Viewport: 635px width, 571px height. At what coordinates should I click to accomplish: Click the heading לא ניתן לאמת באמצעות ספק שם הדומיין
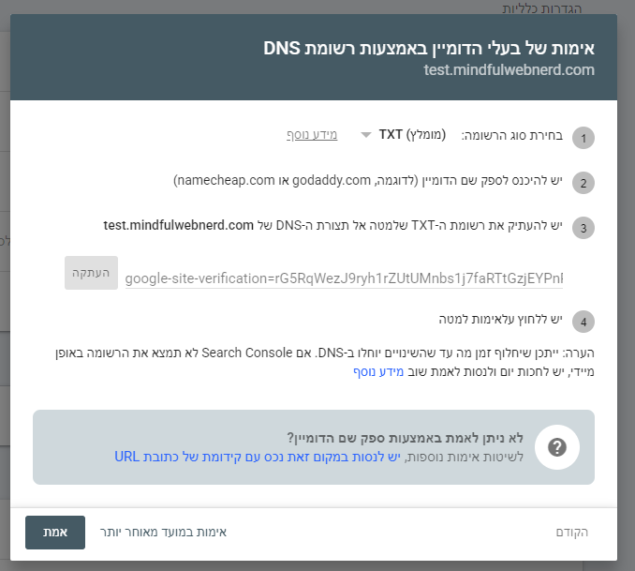click(x=405, y=438)
